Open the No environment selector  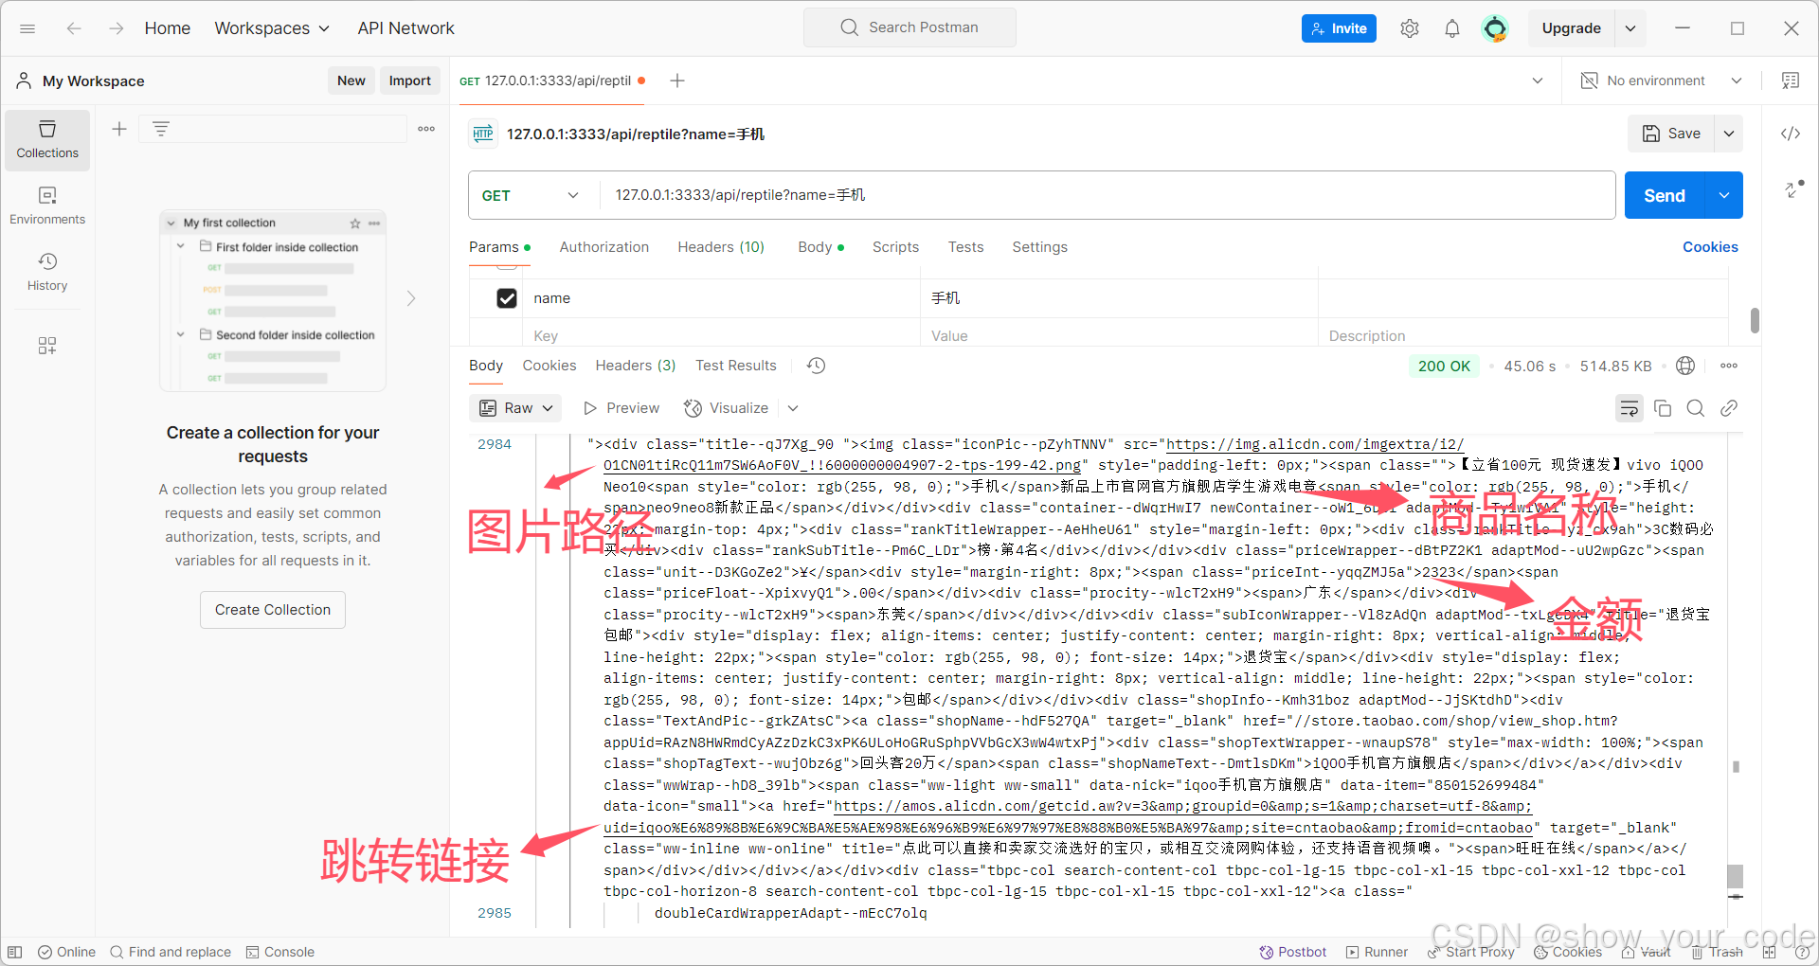[1662, 80]
